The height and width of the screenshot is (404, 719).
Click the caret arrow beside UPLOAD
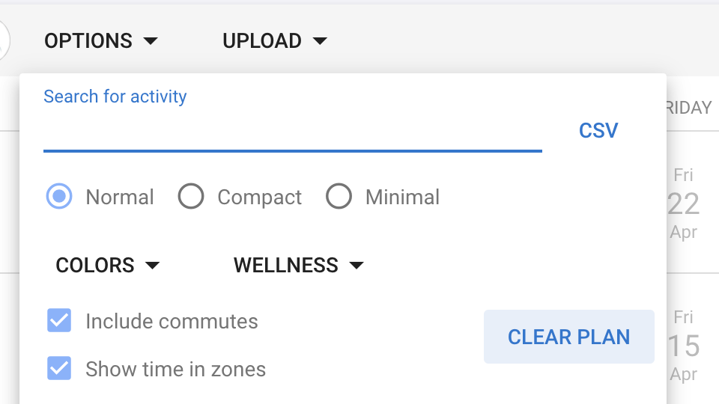point(320,41)
